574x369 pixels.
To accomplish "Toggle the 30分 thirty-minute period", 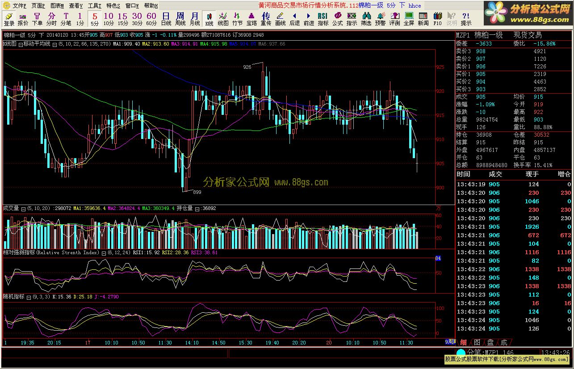I will click(x=137, y=19).
